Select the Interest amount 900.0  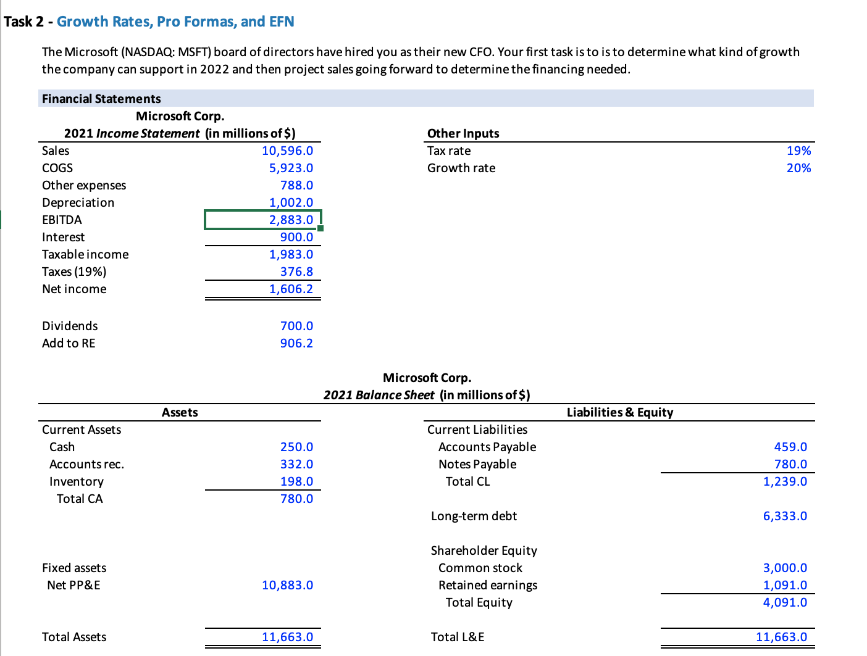296,237
